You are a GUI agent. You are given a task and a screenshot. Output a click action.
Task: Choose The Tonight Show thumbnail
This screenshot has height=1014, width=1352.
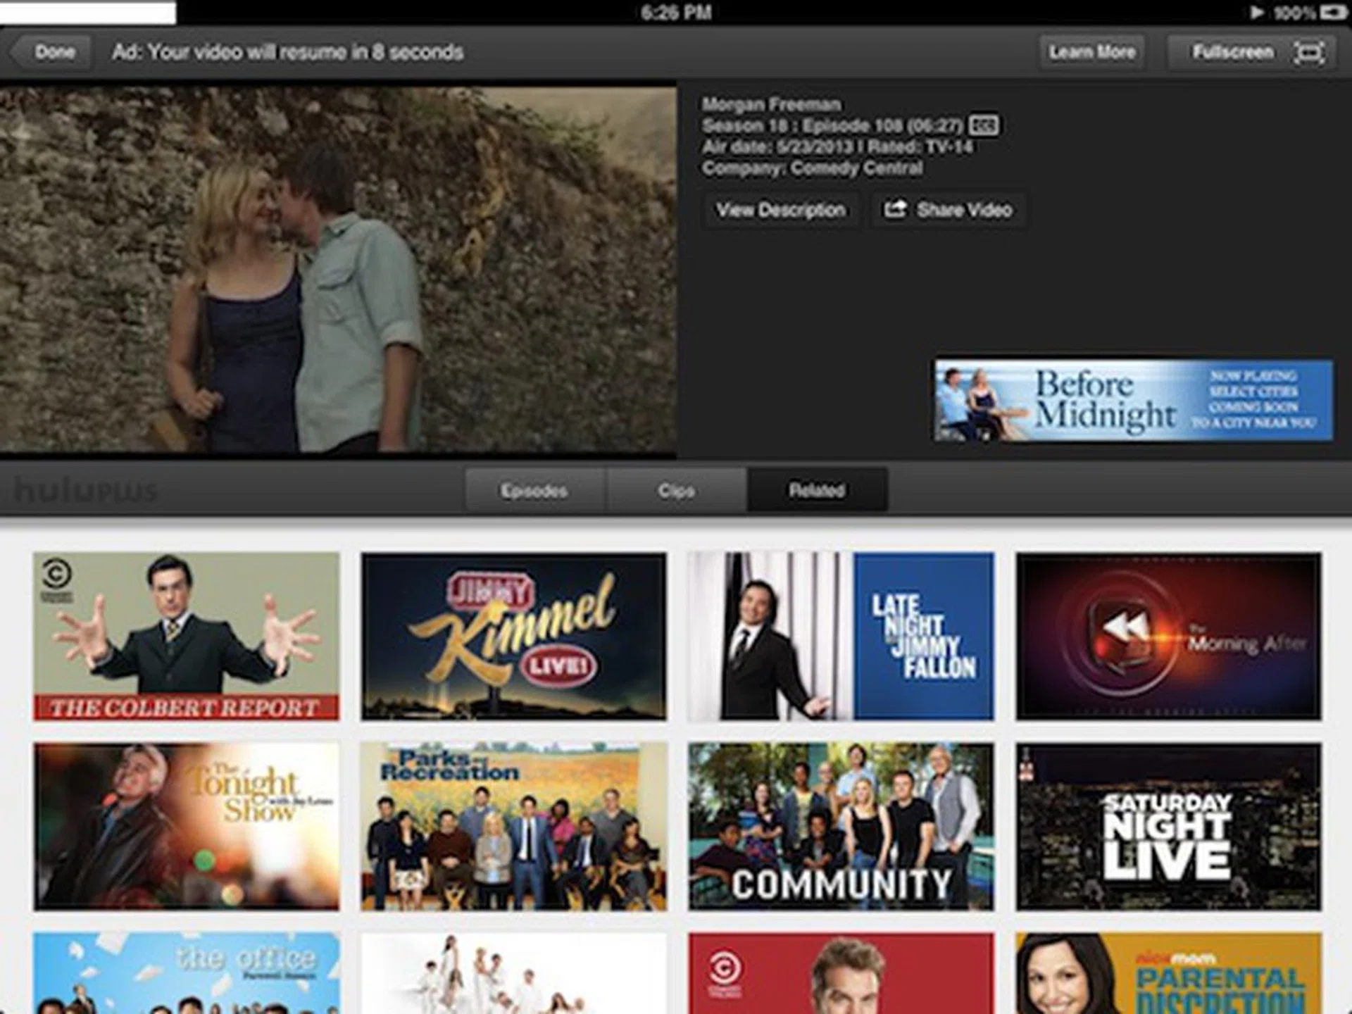(x=186, y=826)
